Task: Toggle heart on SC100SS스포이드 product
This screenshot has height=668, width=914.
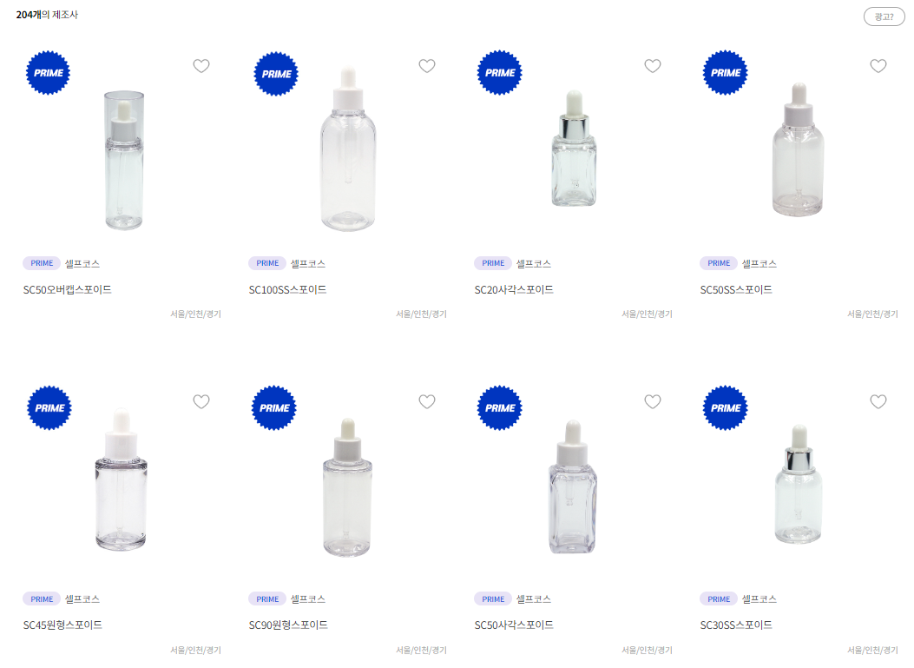Action: 427,66
